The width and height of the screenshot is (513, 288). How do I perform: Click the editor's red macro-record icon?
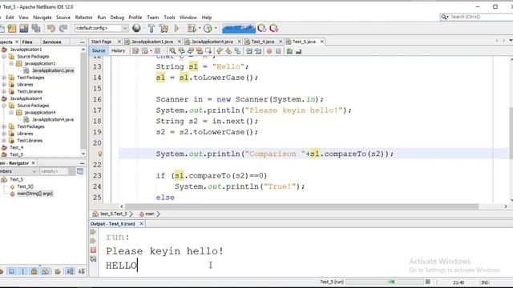point(269,51)
